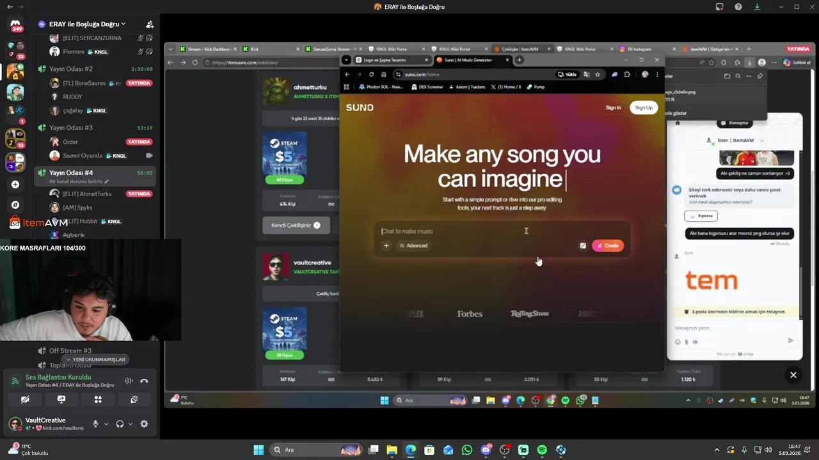Open microphone input options chevron
Image resolution: width=819 pixels, height=460 pixels.
point(106,424)
